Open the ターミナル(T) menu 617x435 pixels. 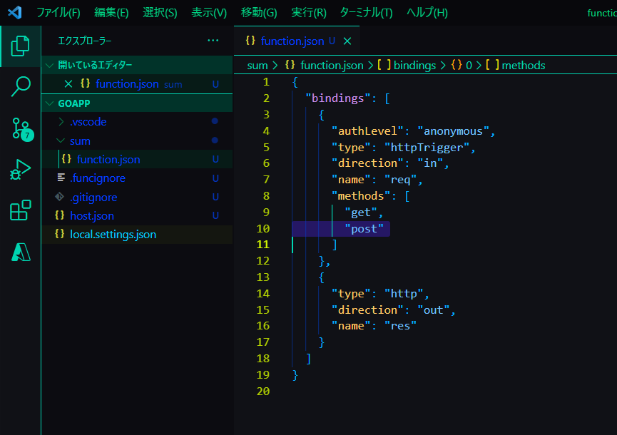pyautogui.click(x=366, y=13)
